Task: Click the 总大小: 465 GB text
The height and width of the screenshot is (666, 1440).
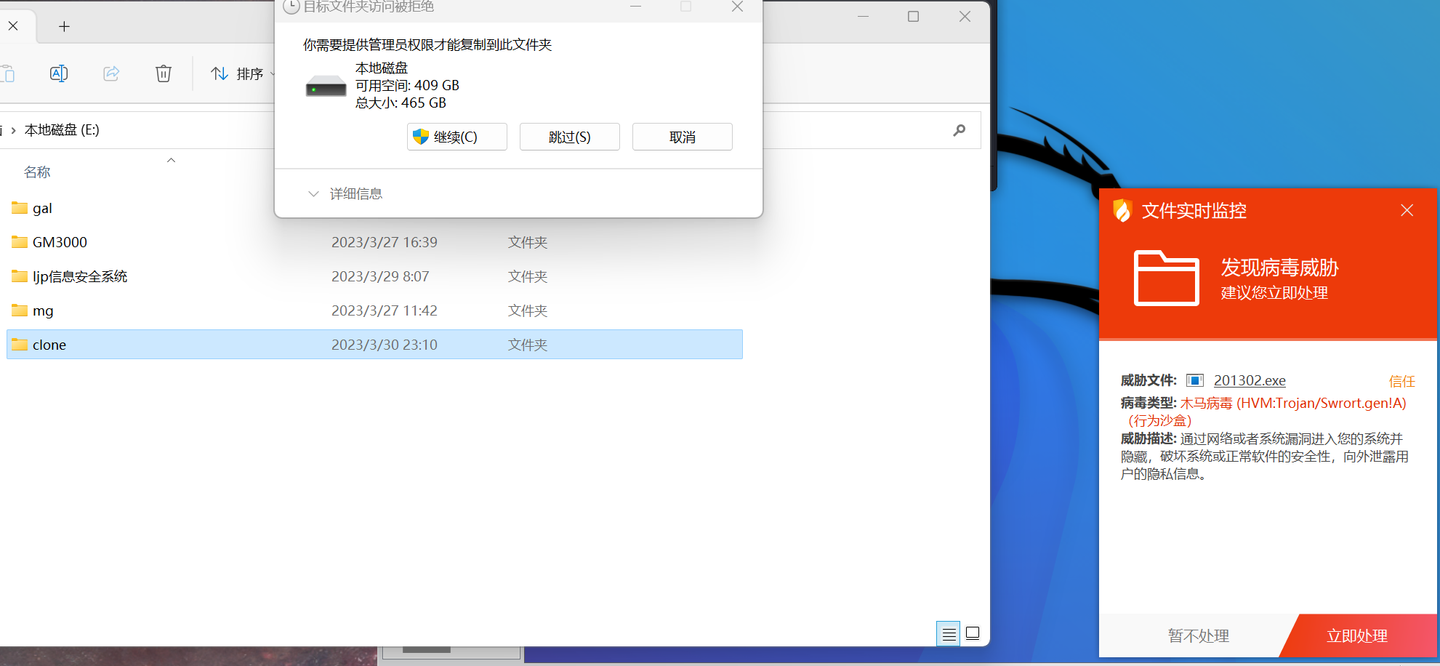Action: [x=401, y=103]
